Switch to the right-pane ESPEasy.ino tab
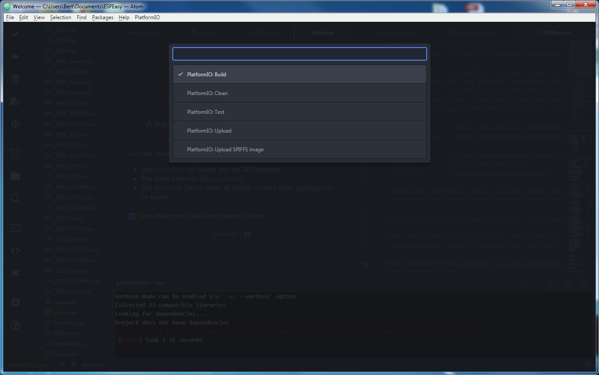 coord(554,33)
